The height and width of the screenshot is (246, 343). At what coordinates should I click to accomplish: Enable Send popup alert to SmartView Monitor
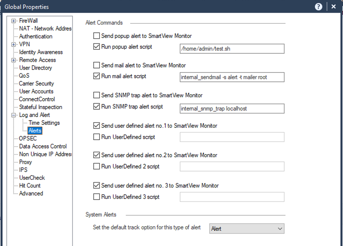(x=96, y=36)
